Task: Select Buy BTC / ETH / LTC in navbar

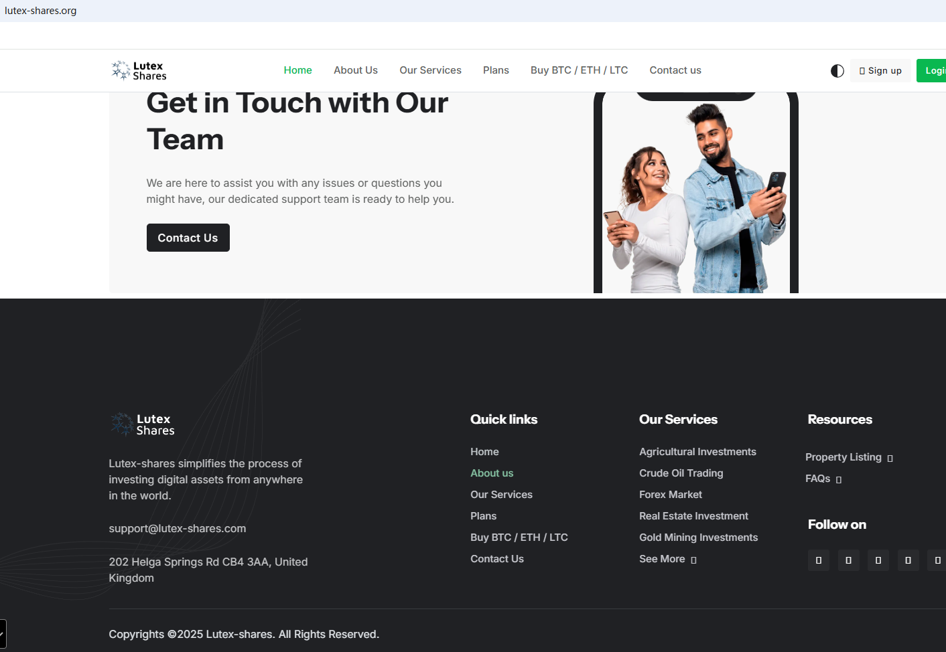Action: pyautogui.click(x=579, y=70)
